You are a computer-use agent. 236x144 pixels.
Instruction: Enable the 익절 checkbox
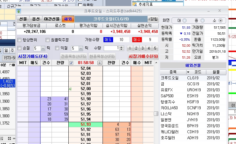pos(57,48)
